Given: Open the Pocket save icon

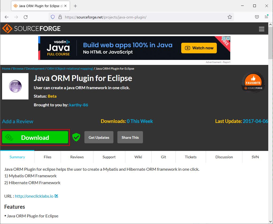Looking at the screenshot, I should (x=257, y=17).
